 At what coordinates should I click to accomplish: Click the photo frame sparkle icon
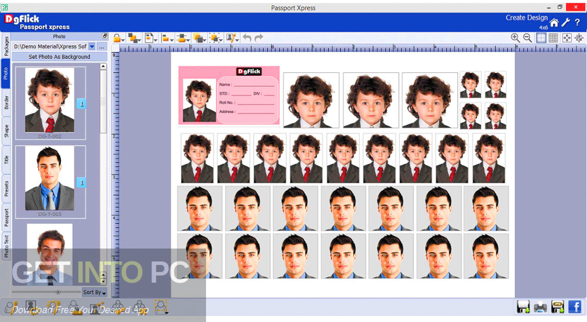96,307
